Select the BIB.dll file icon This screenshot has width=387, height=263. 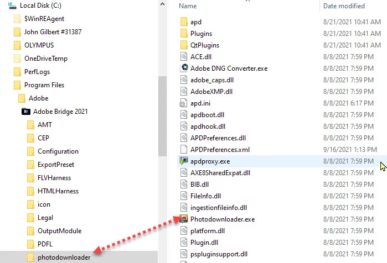184,185
